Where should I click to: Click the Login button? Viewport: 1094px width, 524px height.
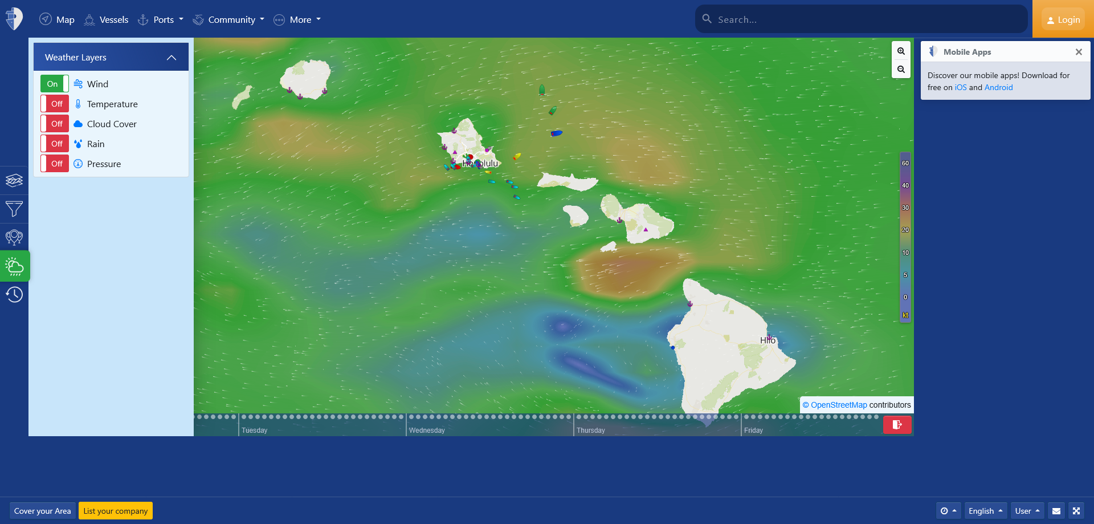[x=1064, y=20]
